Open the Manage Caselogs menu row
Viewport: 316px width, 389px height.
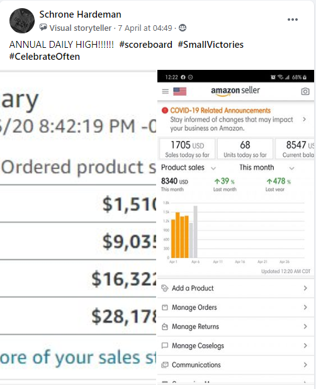coord(235,346)
